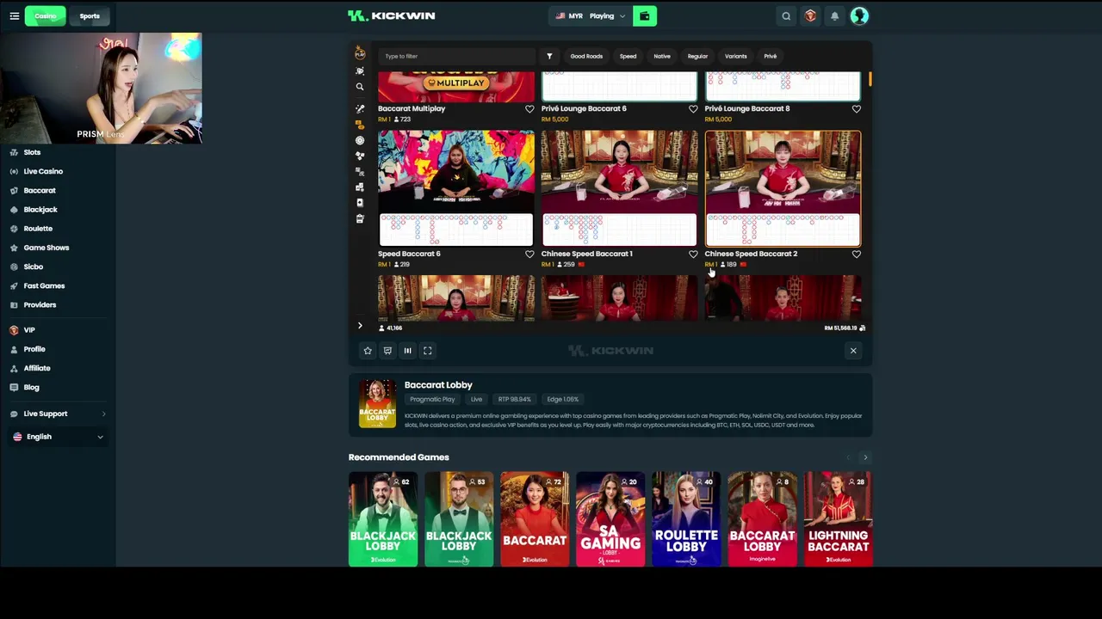This screenshot has height=619, width=1102.
Task: Toggle the Good Roads filter chip
Action: click(x=586, y=56)
